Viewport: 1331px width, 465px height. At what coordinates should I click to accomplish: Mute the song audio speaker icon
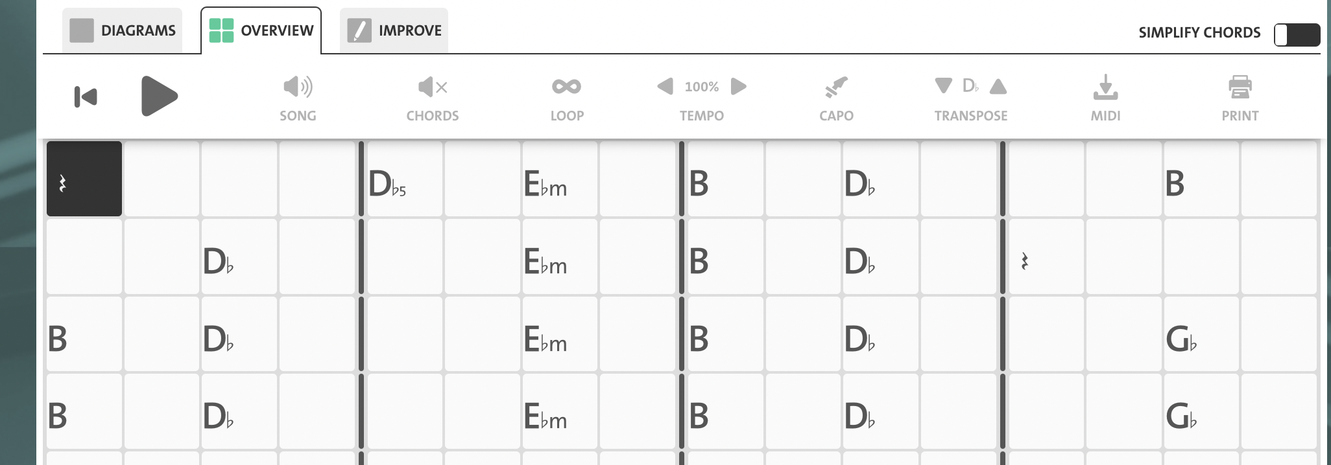(298, 87)
